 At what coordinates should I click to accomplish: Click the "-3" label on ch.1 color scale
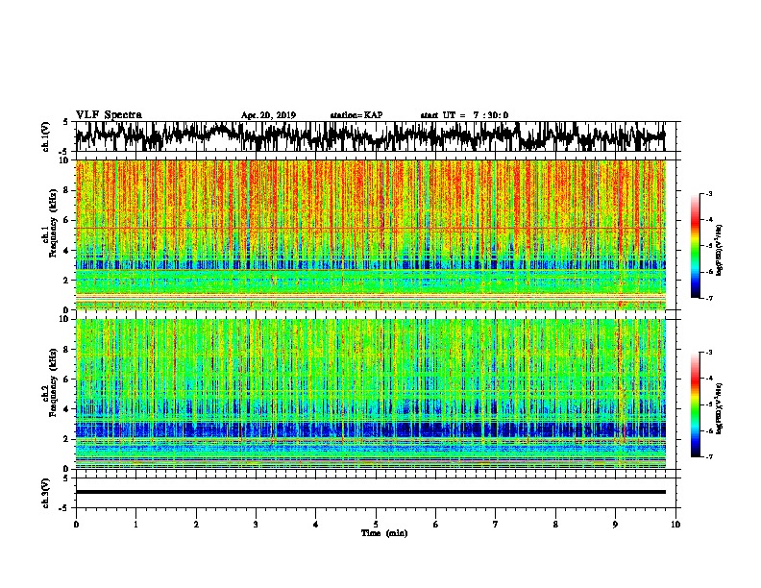708,193
